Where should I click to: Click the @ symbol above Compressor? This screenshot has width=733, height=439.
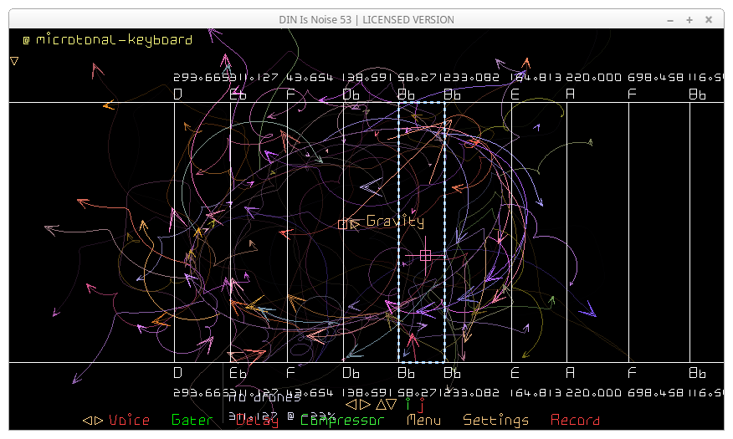coord(291,415)
